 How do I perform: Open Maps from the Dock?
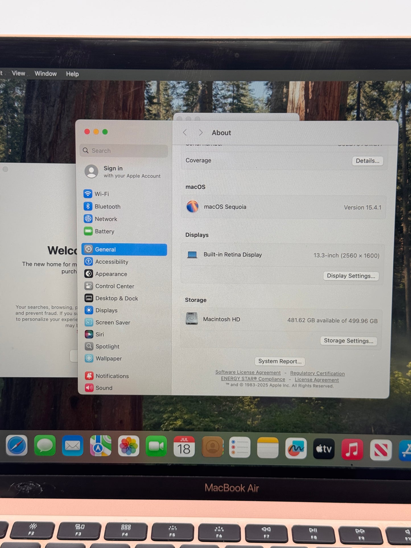tap(100, 446)
